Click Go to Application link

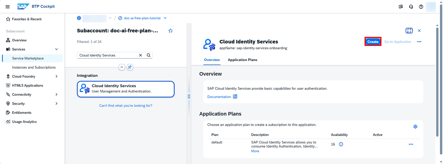[398, 42]
